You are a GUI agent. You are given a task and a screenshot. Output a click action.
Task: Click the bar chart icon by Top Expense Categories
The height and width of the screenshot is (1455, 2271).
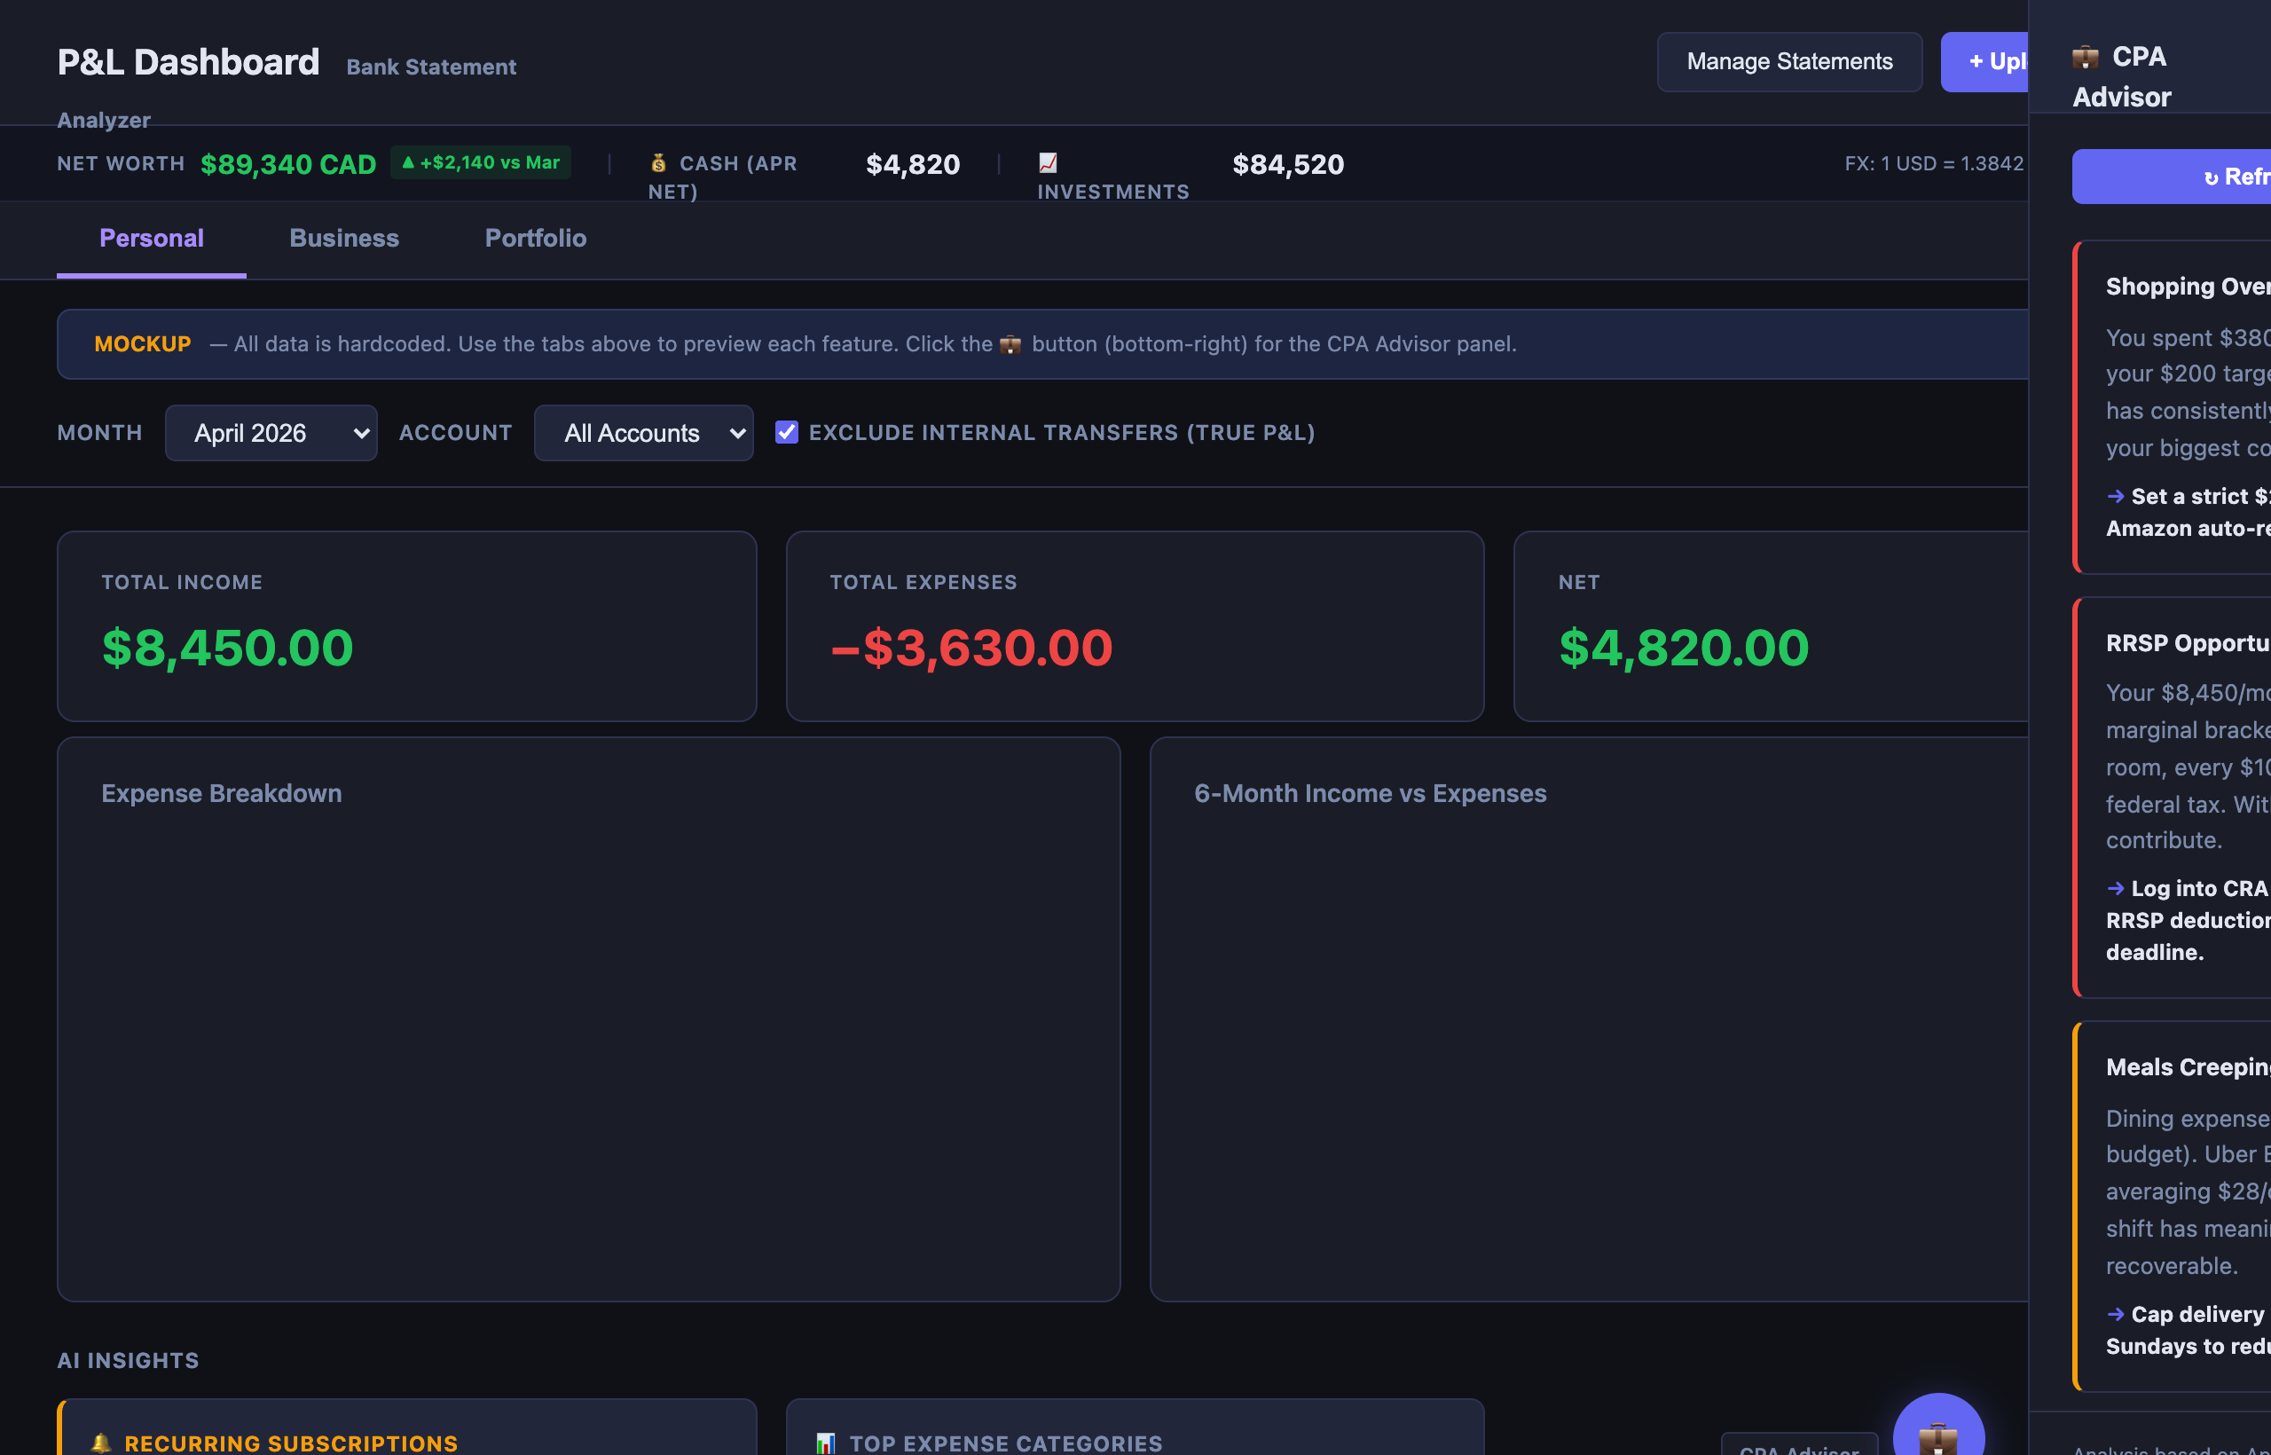[x=826, y=1443]
